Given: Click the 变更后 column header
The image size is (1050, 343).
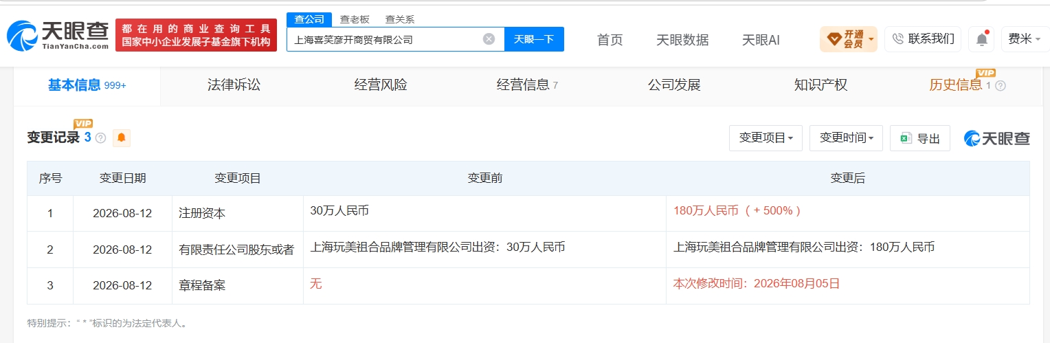Looking at the screenshot, I should click(x=848, y=179).
